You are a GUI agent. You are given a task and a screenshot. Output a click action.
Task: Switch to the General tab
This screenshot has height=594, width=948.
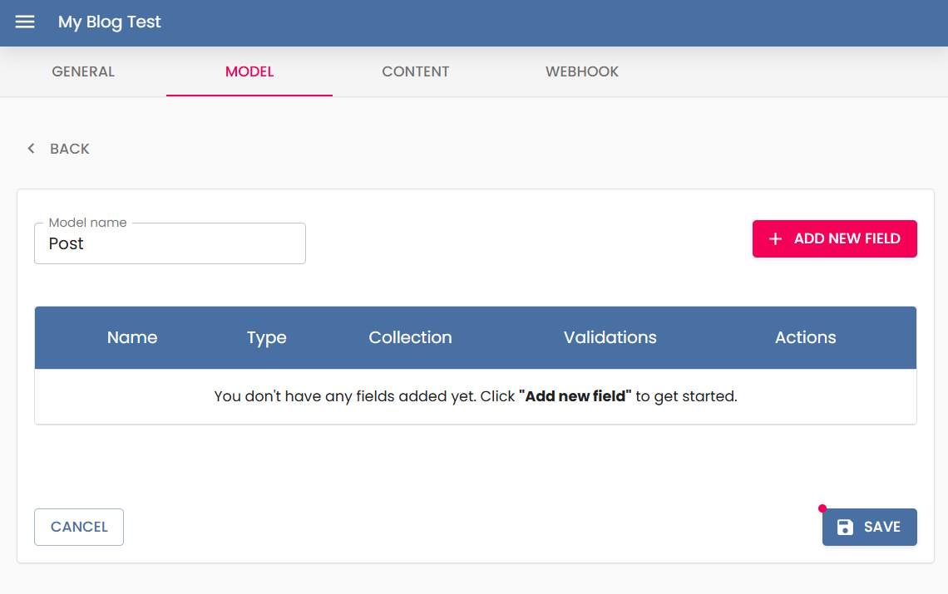click(83, 71)
